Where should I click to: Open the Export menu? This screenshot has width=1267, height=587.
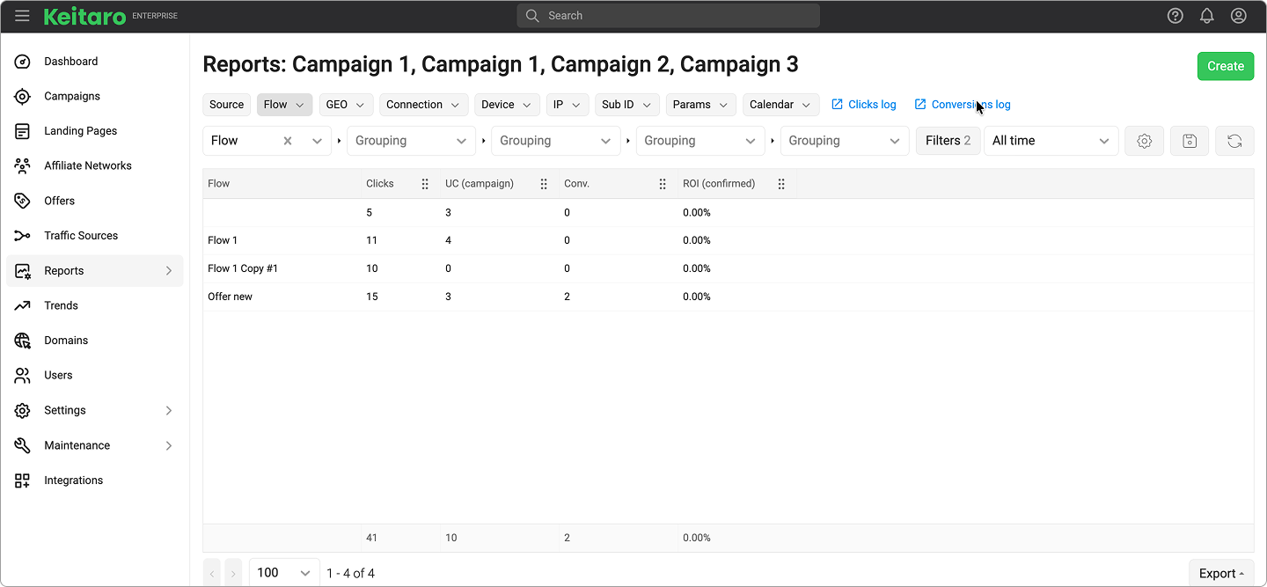pyautogui.click(x=1221, y=573)
